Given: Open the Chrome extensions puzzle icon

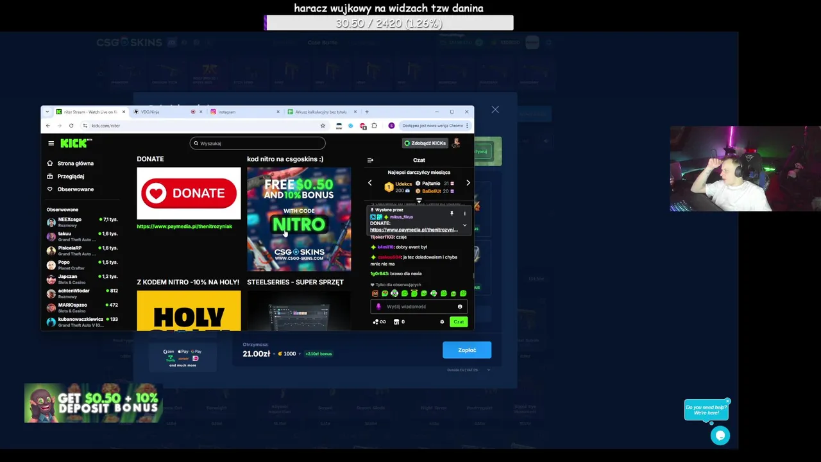Looking at the screenshot, I should (375, 126).
